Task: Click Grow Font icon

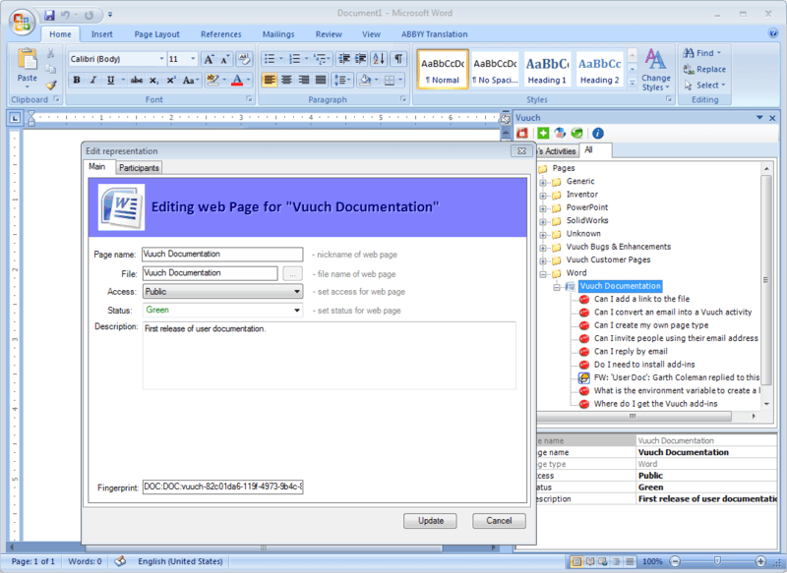Action: point(209,59)
